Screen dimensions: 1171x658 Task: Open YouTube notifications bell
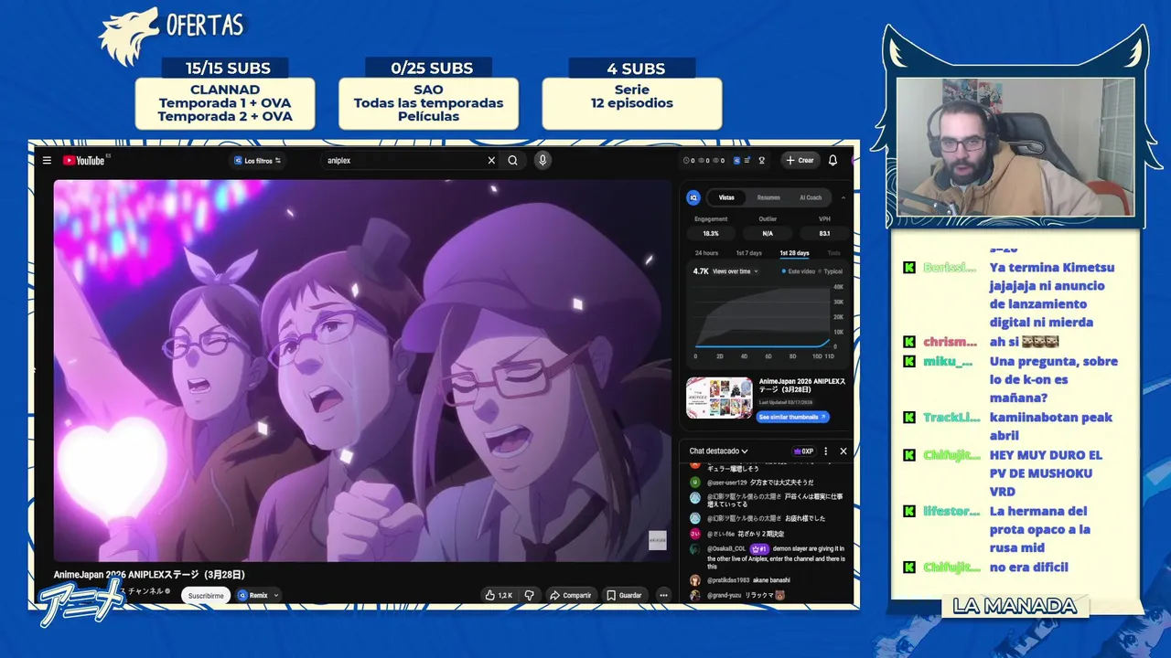[x=833, y=161]
